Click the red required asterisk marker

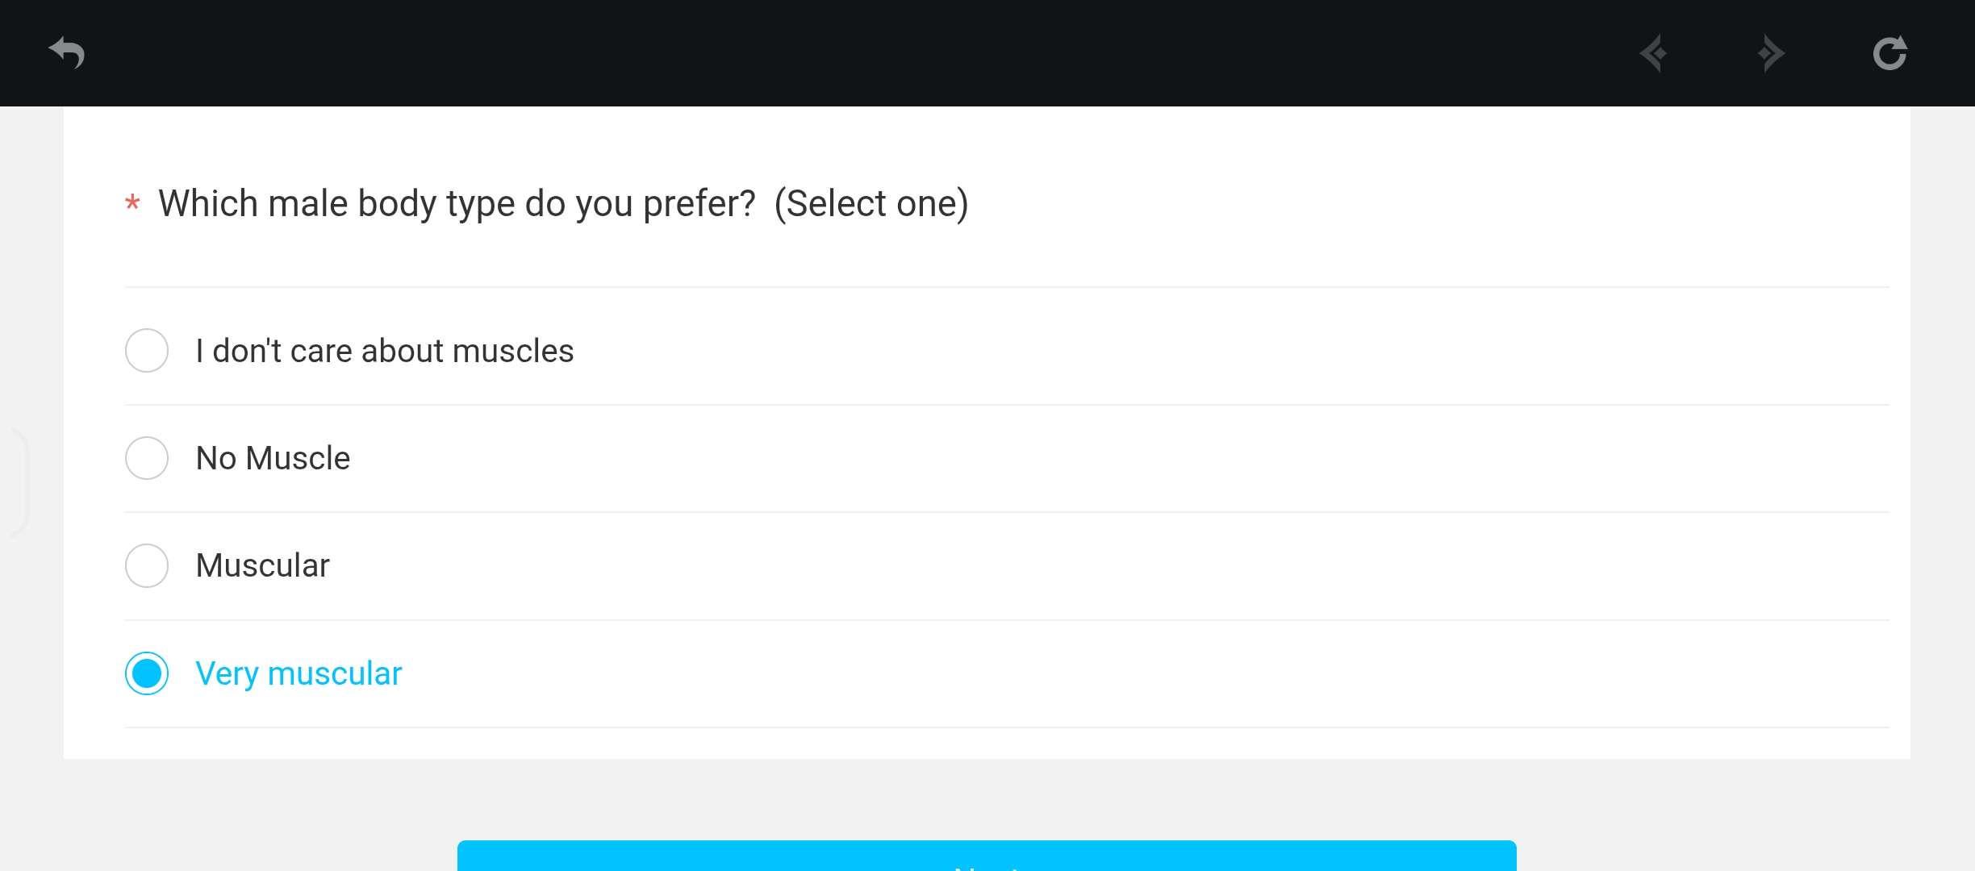[x=132, y=202]
